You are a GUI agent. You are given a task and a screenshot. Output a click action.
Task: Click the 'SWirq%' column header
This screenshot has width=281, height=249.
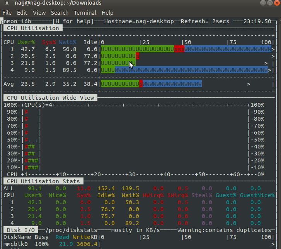click(x=177, y=195)
